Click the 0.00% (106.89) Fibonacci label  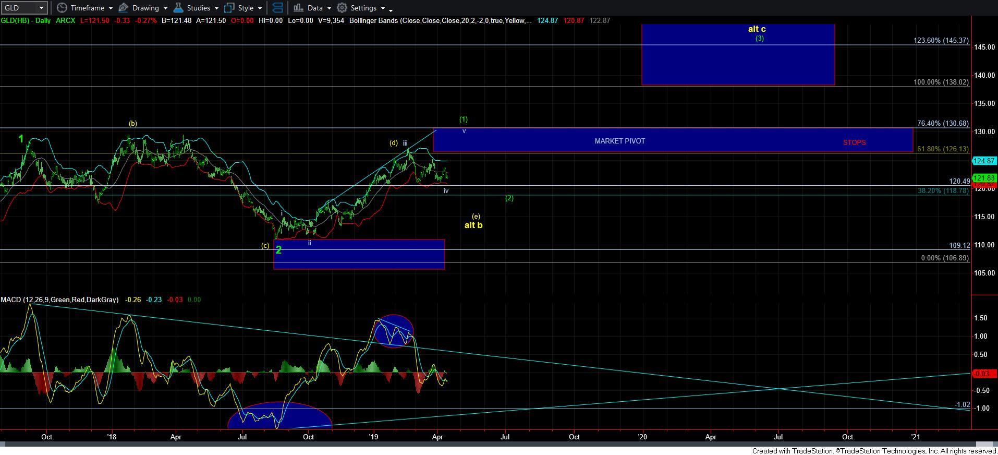click(x=945, y=258)
